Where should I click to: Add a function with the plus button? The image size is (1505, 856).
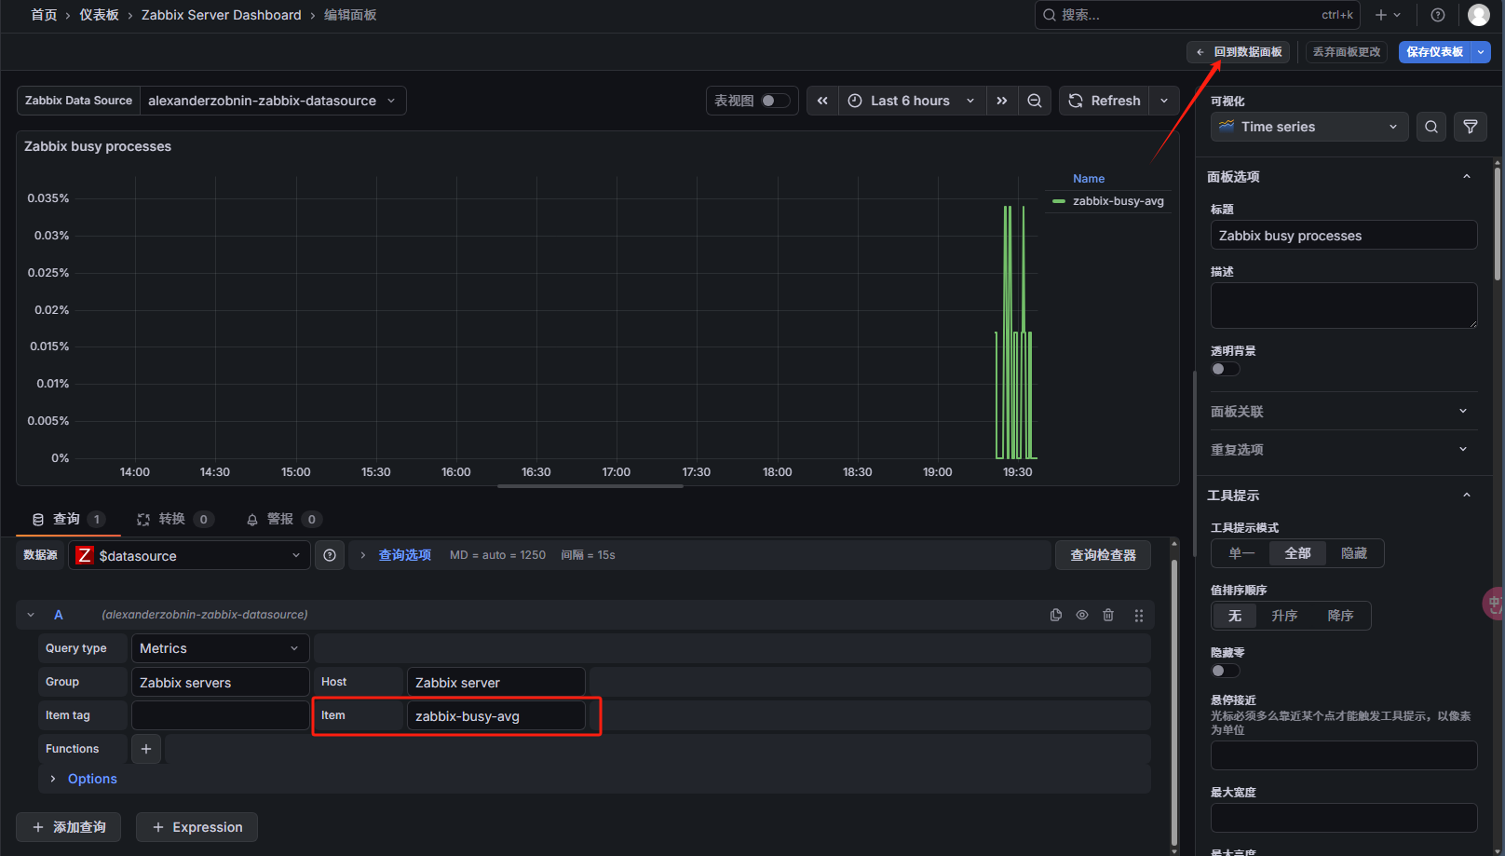(146, 749)
